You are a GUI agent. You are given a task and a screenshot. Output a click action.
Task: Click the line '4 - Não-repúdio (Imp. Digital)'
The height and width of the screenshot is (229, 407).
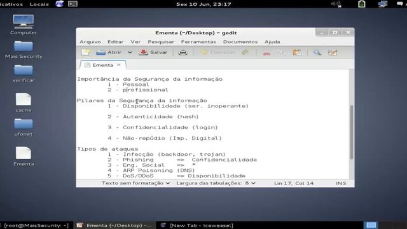(x=165, y=138)
